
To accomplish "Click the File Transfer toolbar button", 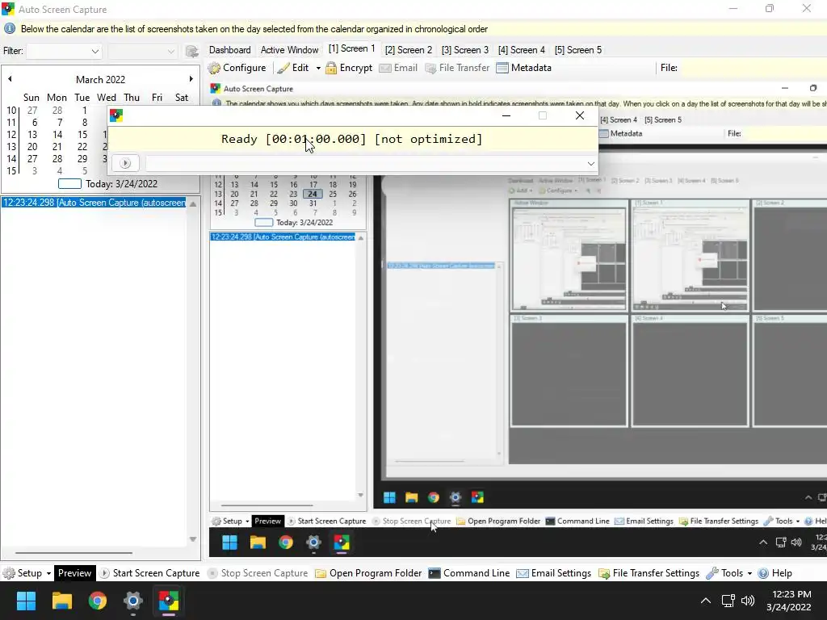I will click(x=457, y=68).
